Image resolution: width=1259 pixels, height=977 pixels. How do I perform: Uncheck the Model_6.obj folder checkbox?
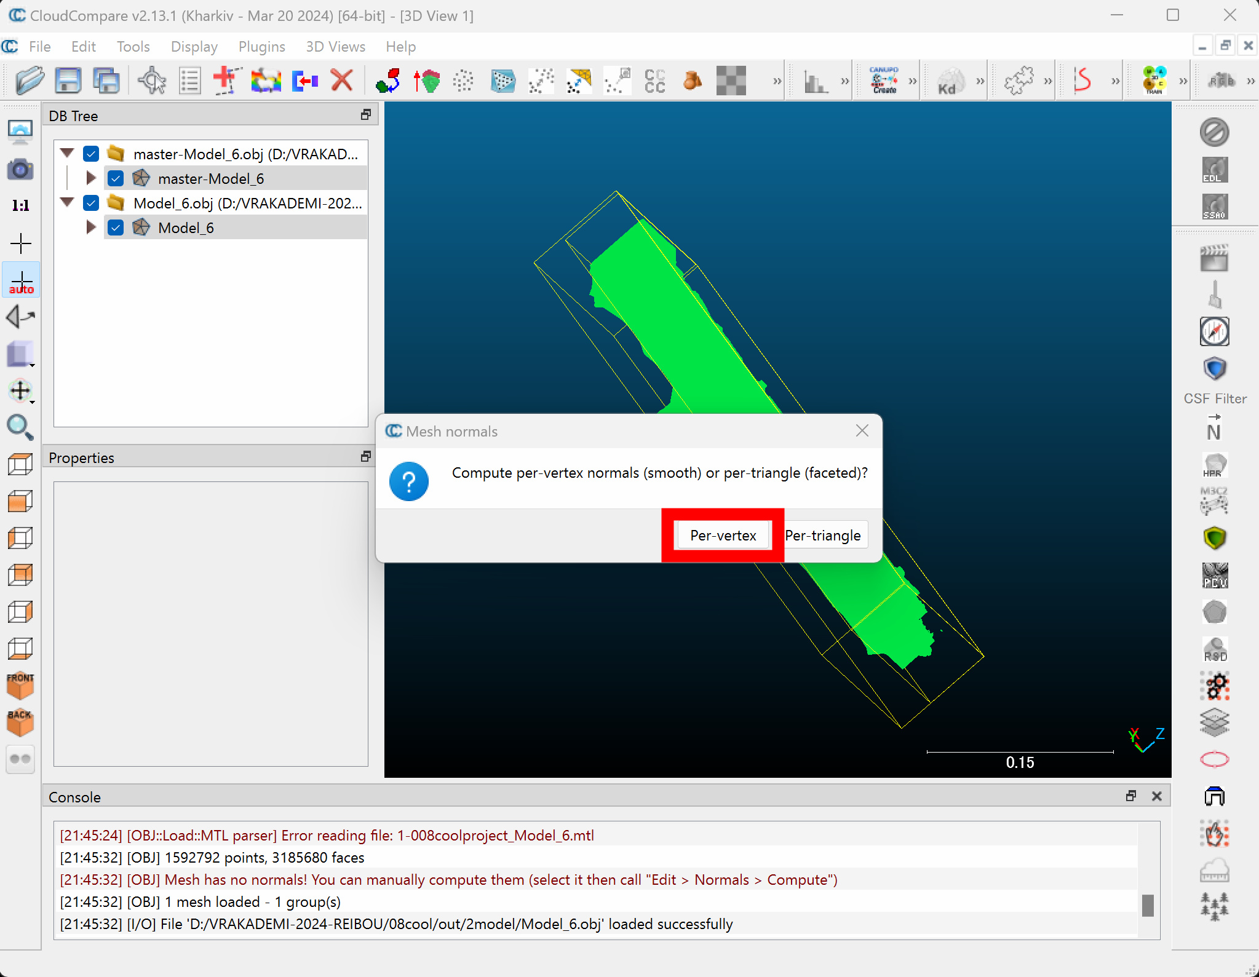click(x=91, y=203)
